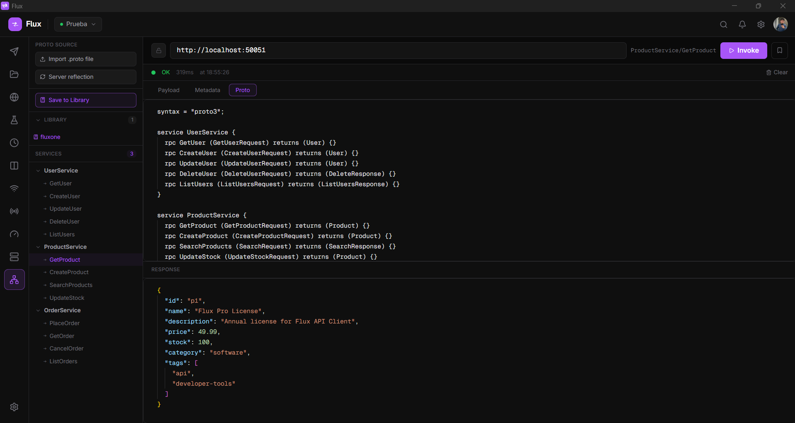Click the bookmark icon next to Invoke
This screenshot has width=795, height=423.
tap(780, 51)
